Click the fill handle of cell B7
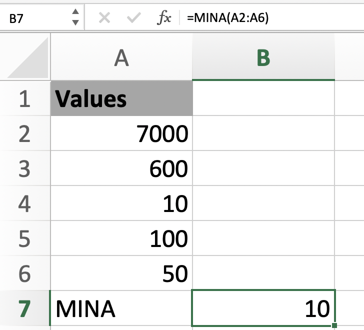The height and width of the screenshot is (330, 364). coord(334,325)
